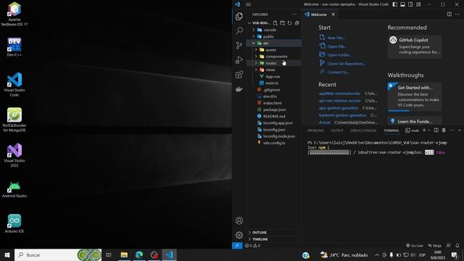The width and height of the screenshot is (464, 261).
Task: Toggle the secondary side bar visibility
Action: click(x=410, y=4)
